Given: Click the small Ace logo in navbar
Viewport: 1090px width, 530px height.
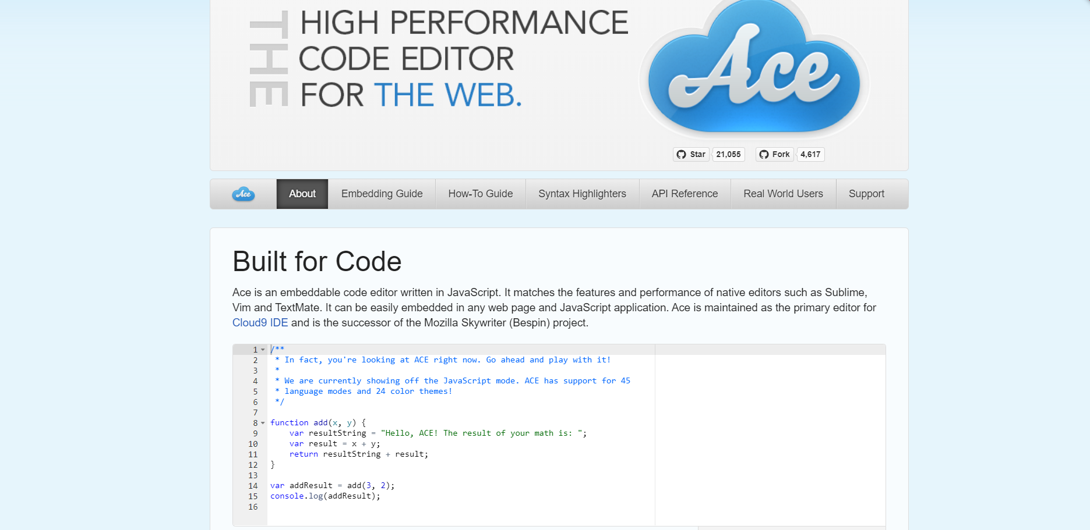Looking at the screenshot, I should [244, 194].
